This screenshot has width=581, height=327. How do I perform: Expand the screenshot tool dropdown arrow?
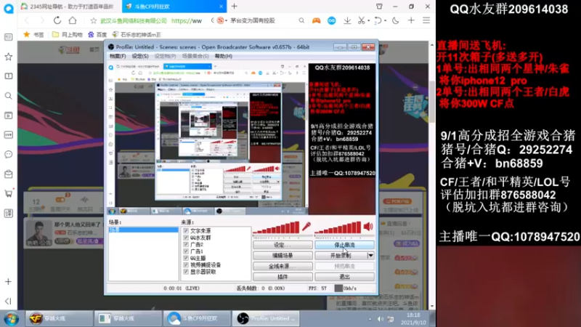(x=368, y=21)
